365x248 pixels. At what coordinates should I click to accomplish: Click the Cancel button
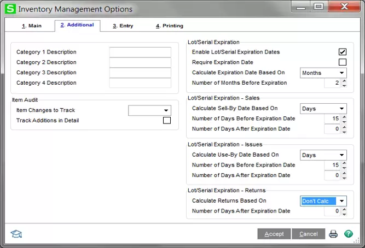coord(309,234)
